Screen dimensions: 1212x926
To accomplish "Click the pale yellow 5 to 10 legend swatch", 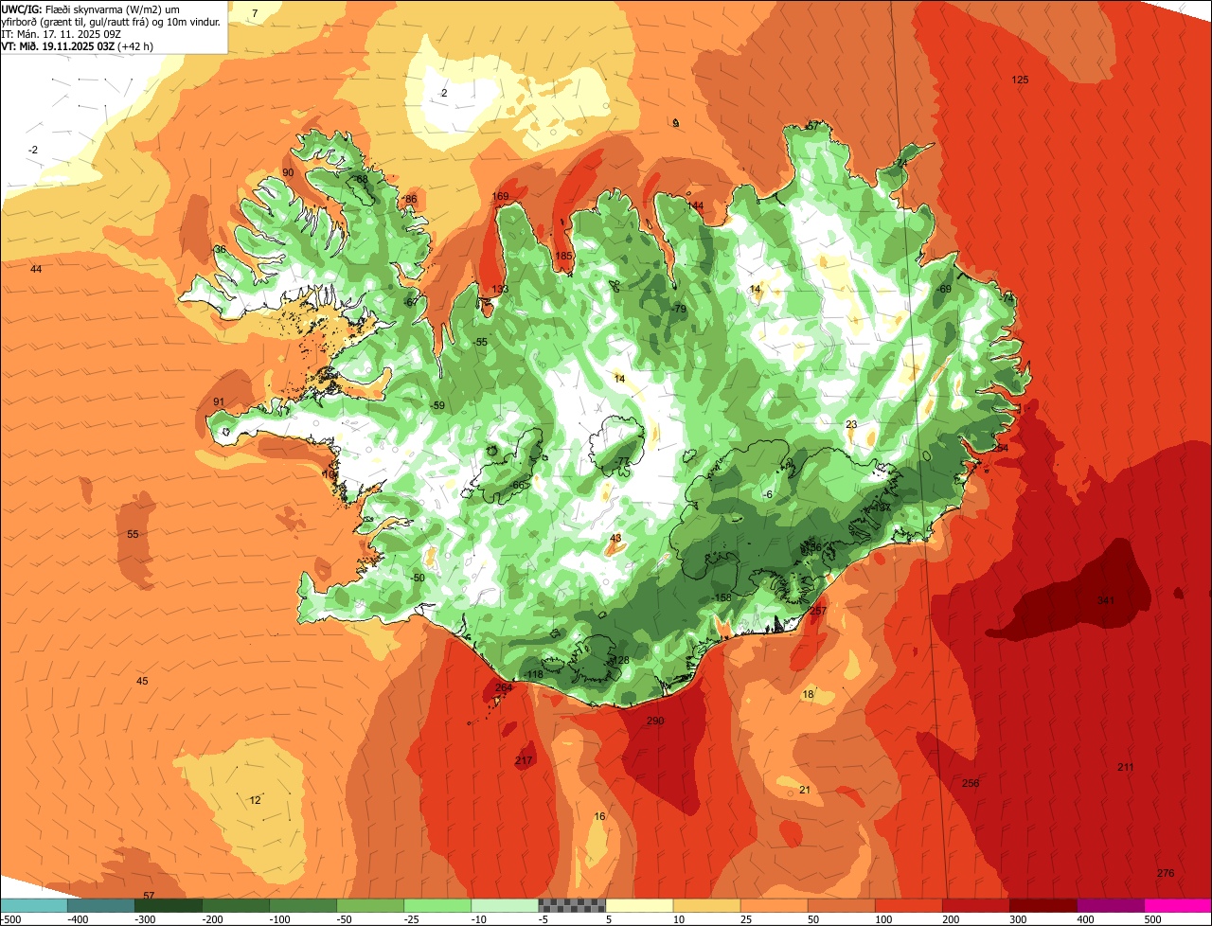I will pyautogui.click(x=639, y=905).
